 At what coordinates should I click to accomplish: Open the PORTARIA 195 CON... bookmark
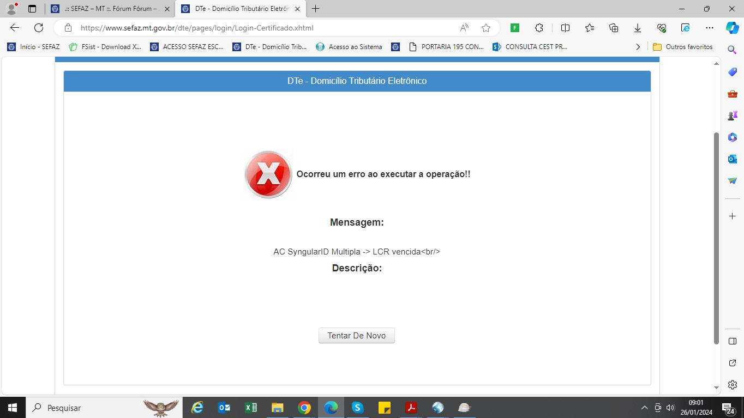pos(446,47)
